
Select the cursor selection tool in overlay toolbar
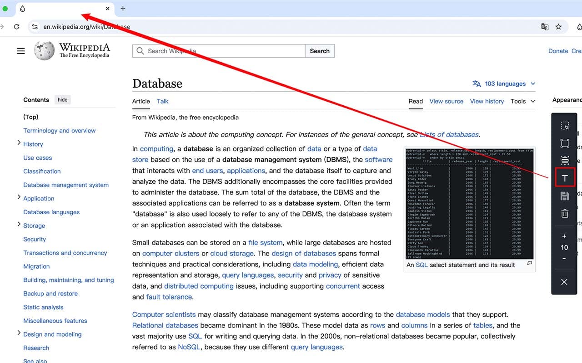(564, 126)
